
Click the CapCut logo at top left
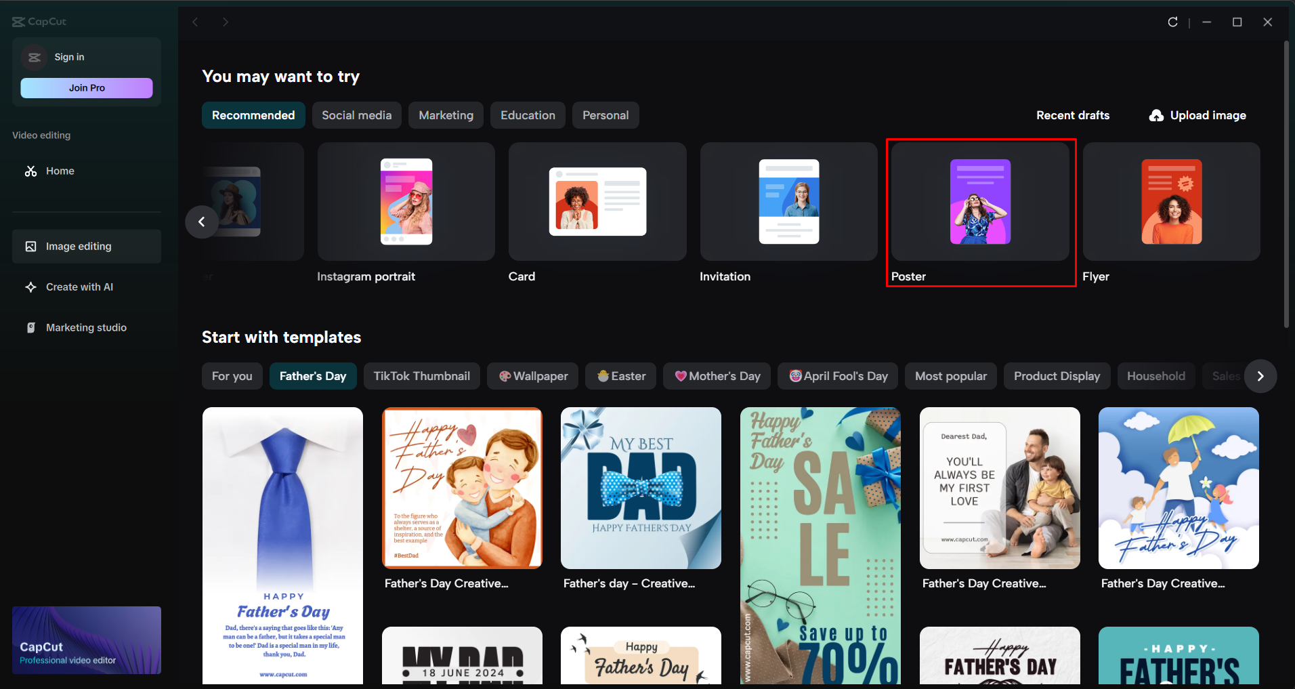pyautogui.click(x=39, y=21)
